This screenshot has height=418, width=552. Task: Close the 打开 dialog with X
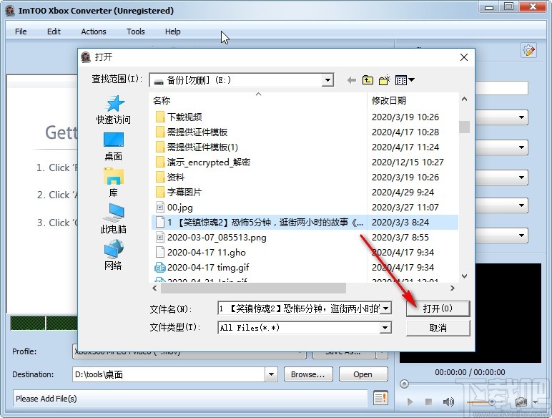coord(464,57)
